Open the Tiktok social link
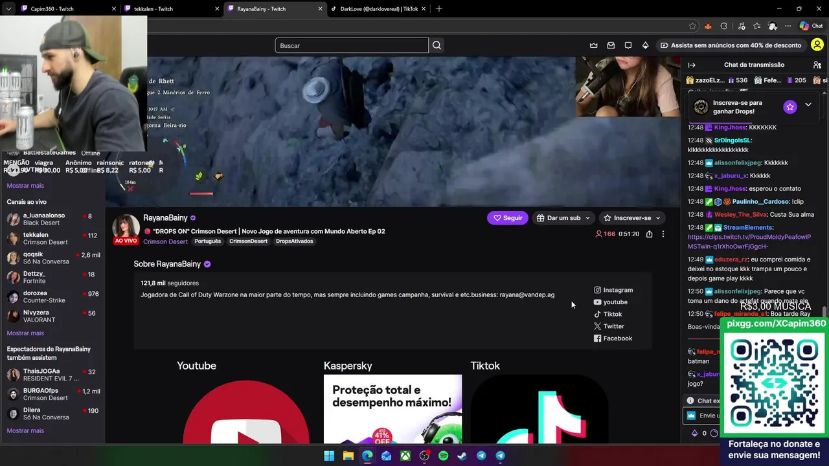Image resolution: width=829 pixels, height=466 pixels. pyautogui.click(x=608, y=315)
